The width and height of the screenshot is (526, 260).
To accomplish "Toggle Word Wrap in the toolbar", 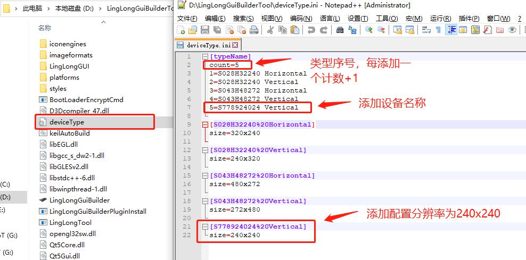I will [426, 30].
